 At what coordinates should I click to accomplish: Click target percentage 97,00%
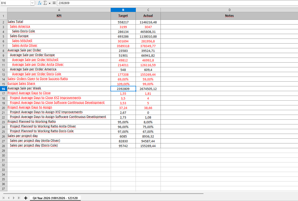tap(123, 132)
